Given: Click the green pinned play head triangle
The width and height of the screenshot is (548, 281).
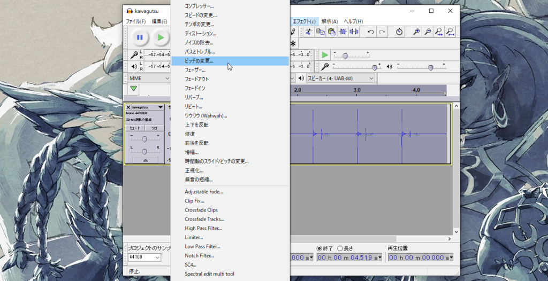Looking at the screenshot, I should [133, 89].
